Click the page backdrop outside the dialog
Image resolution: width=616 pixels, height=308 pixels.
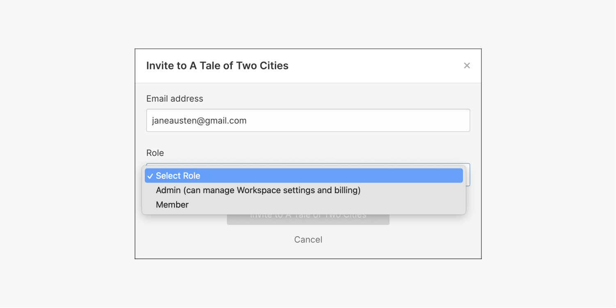pyautogui.click(x=66, y=156)
